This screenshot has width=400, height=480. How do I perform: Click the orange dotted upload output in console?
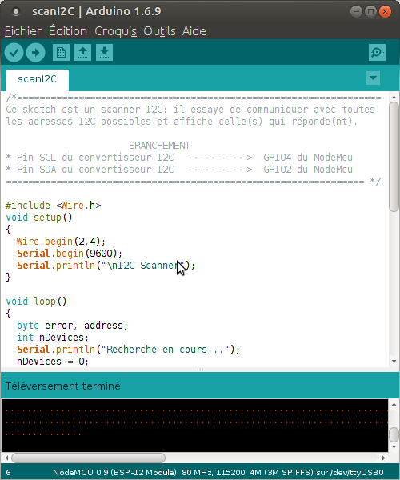[196, 422]
